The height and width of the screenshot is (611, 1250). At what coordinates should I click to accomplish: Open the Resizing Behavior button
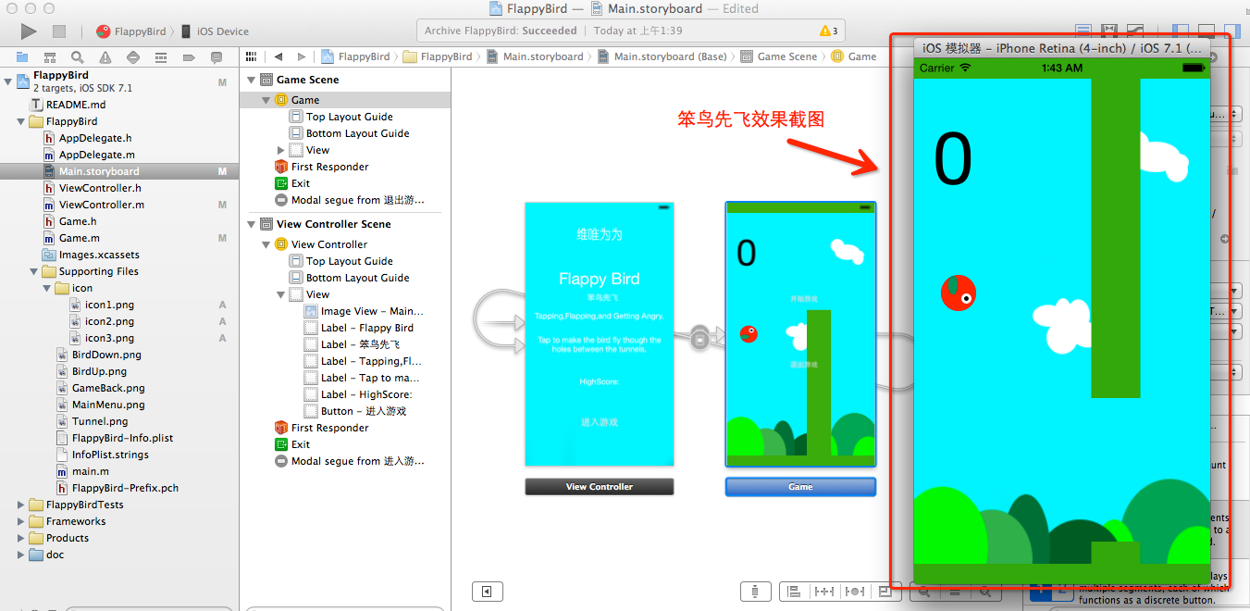(885, 591)
